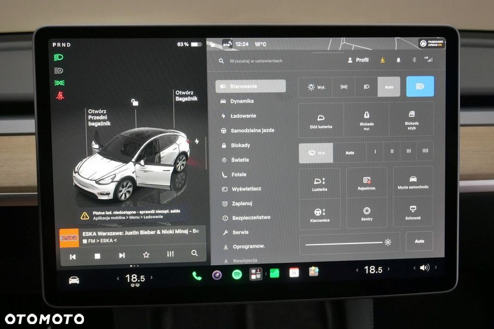The width and height of the screenshot is (494, 329).
Task: Click the speaker volume icon
Action: (x=424, y=268)
